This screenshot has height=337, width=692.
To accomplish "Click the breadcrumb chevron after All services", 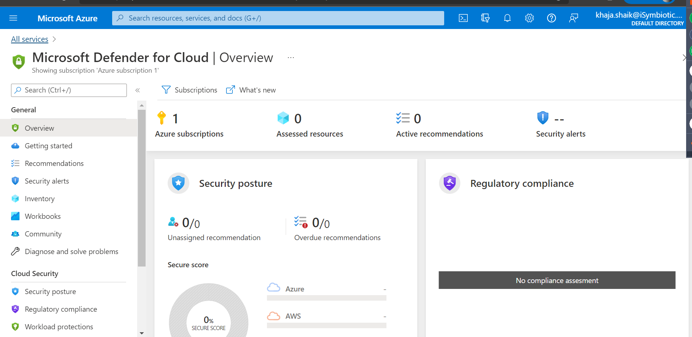I will tap(54, 39).
